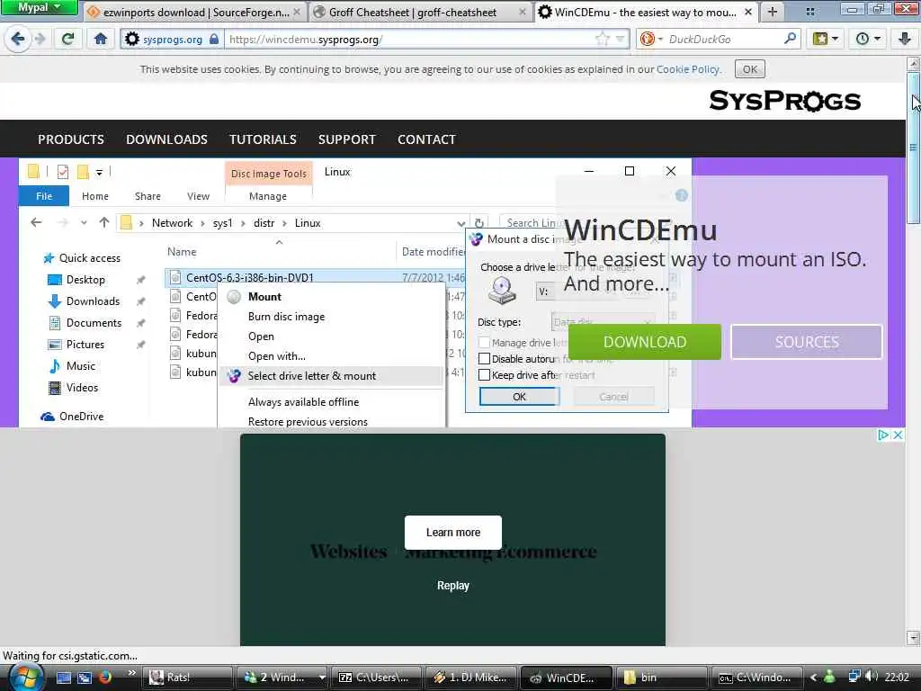Viewport: 921px width, 691px height.
Task: Click the tab groups grid icon
Action: point(810,12)
